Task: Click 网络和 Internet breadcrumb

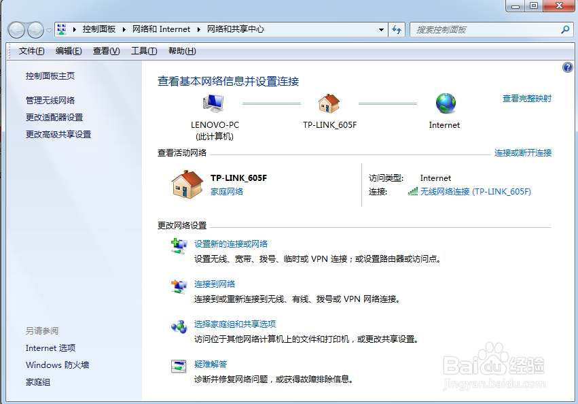Action: coord(161,29)
